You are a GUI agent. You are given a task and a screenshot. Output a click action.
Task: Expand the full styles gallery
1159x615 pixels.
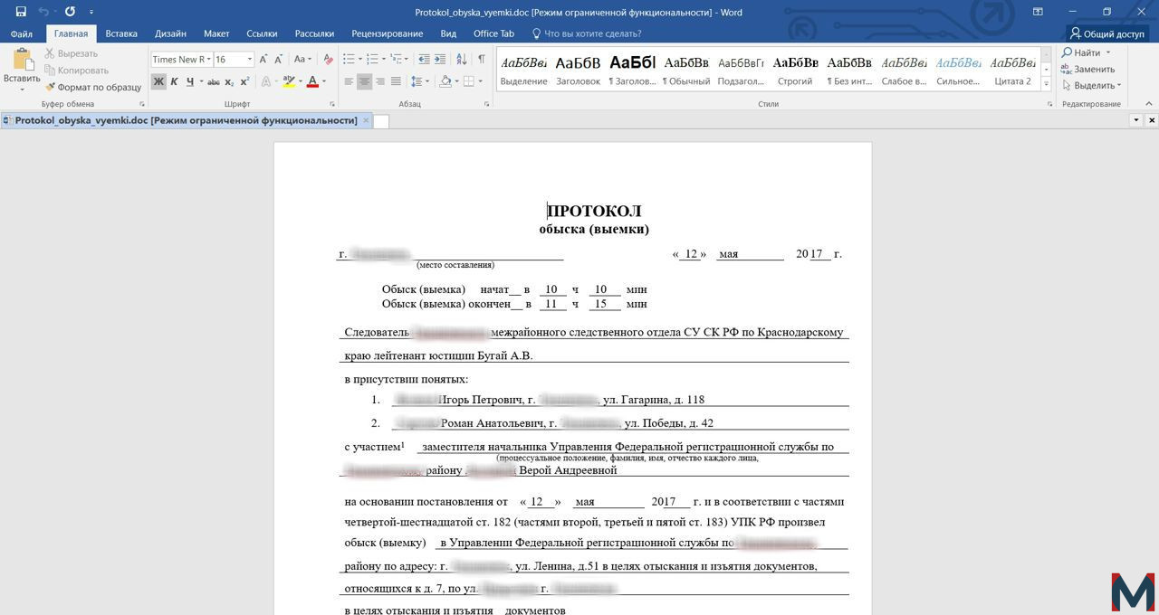1046,84
